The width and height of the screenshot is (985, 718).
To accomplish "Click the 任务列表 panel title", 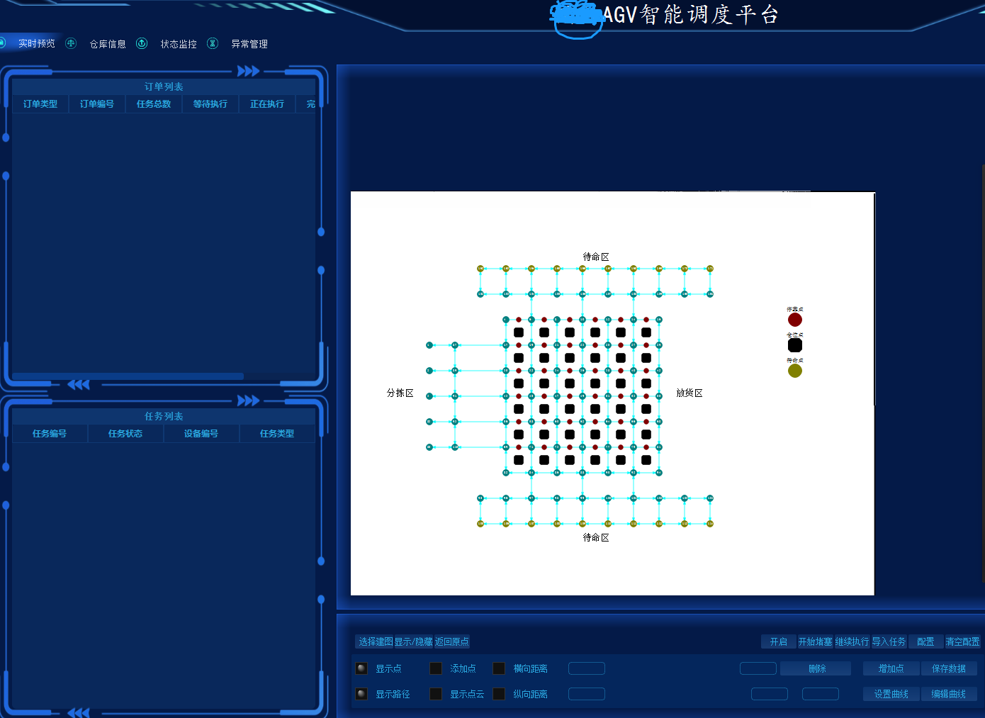I will [164, 416].
